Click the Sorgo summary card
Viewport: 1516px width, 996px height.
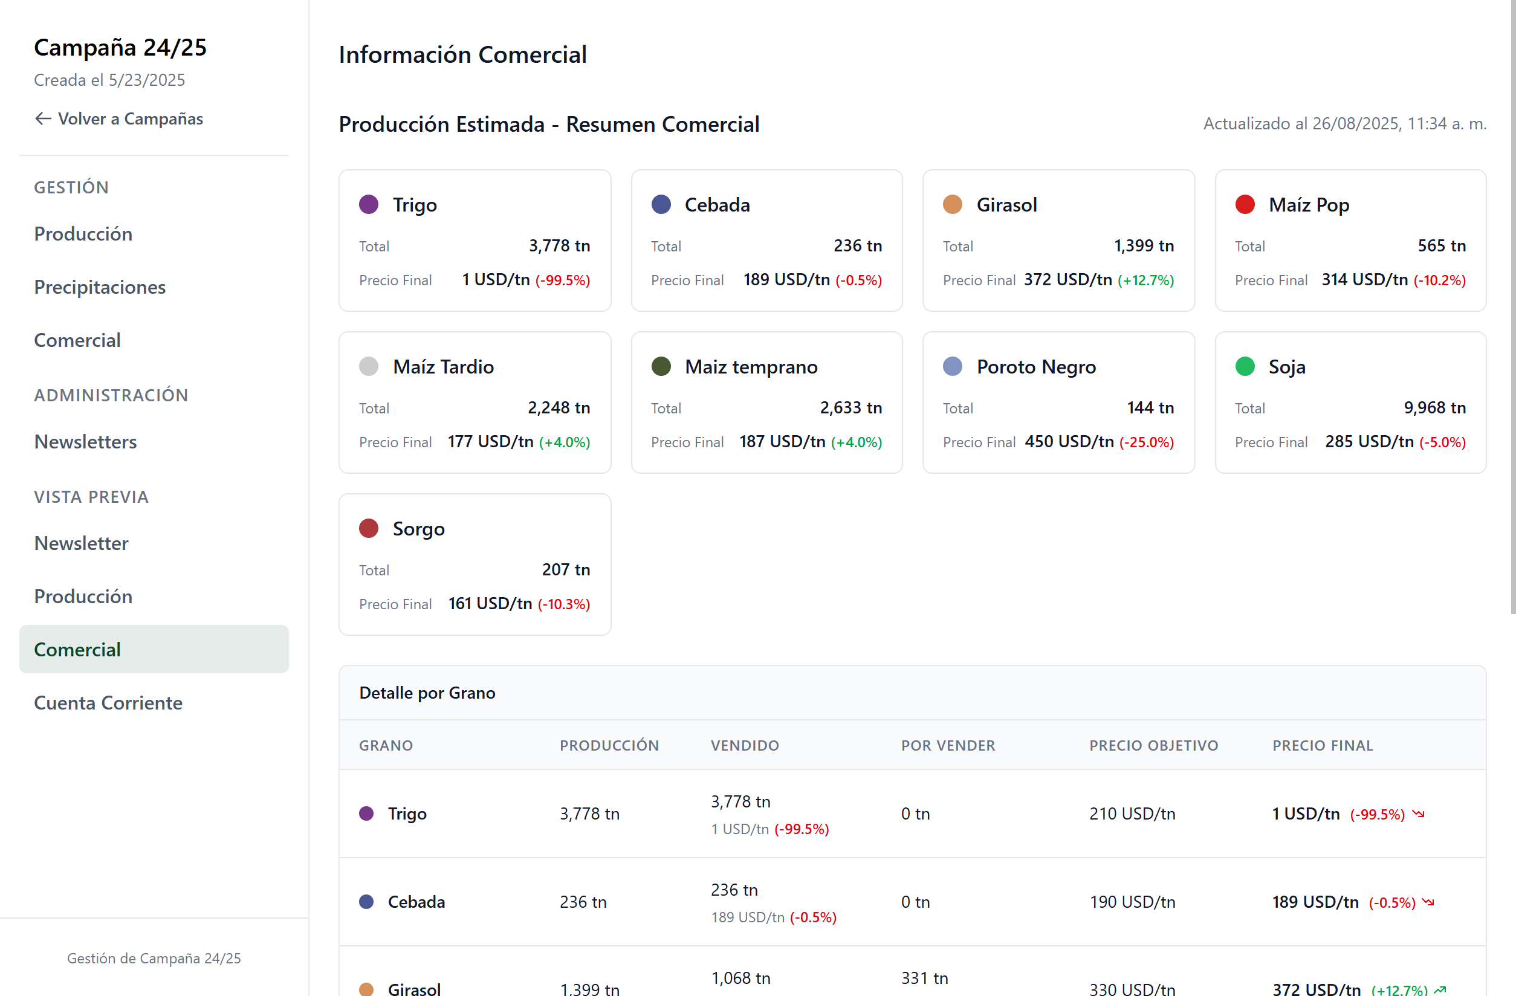pos(475,564)
